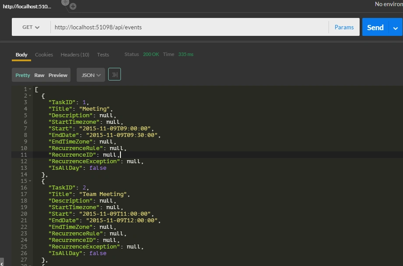Image resolution: width=403 pixels, height=266 pixels.
Task: Click the Send button
Action: point(375,28)
